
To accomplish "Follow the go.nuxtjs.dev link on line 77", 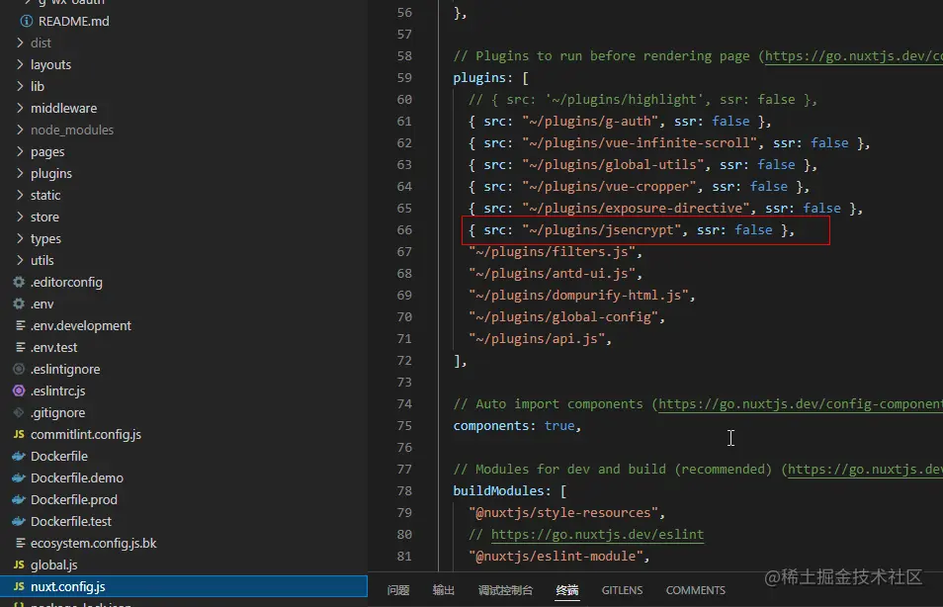I will tap(866, 470).
